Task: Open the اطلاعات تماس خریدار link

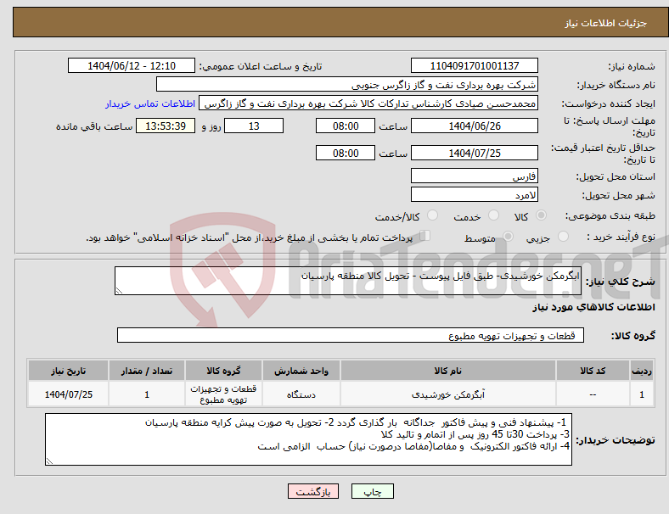Action: coord(150,103)
